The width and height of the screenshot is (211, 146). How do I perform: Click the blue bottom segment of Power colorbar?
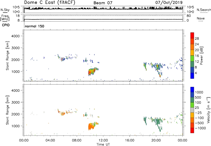click(x=192, y=76)
